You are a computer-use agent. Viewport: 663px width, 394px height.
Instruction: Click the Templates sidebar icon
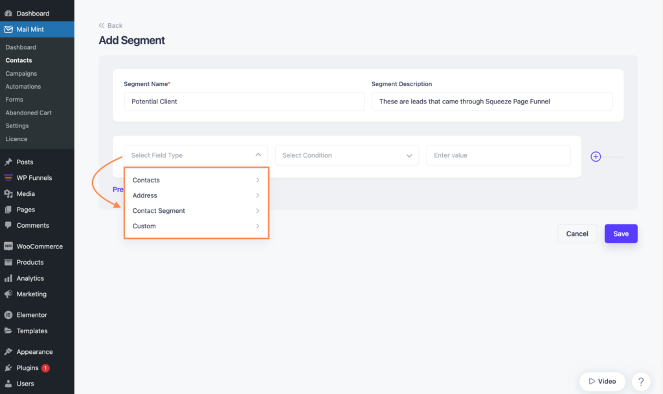[10, 331]
